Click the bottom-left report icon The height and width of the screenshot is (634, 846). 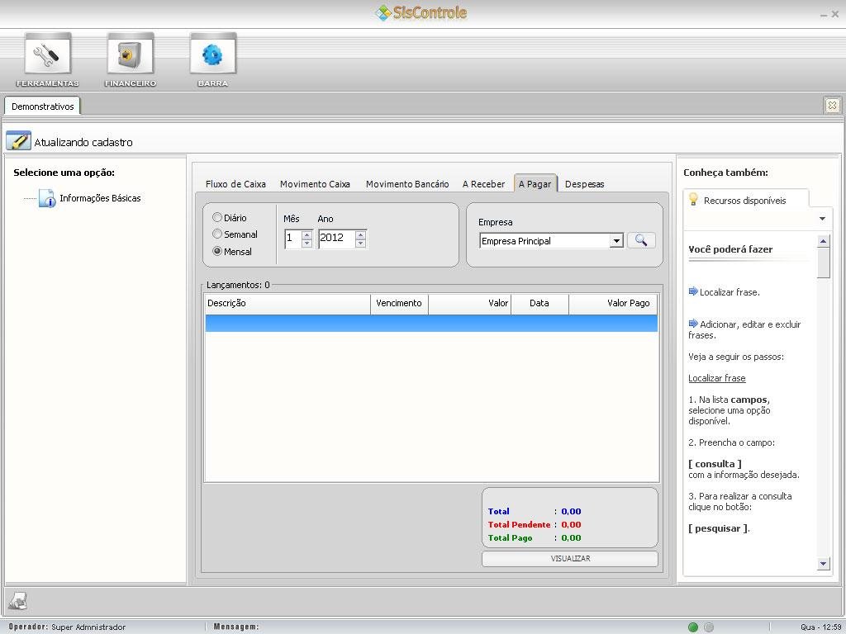(x=17, y=602)
